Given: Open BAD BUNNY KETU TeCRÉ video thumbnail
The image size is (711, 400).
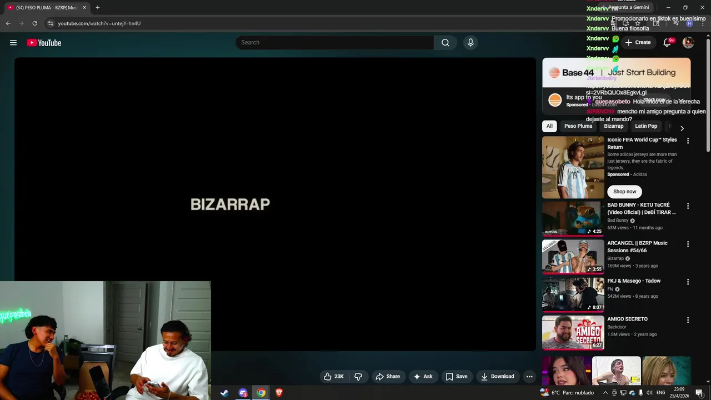Looking at the screenshot, I should (573, 219).
